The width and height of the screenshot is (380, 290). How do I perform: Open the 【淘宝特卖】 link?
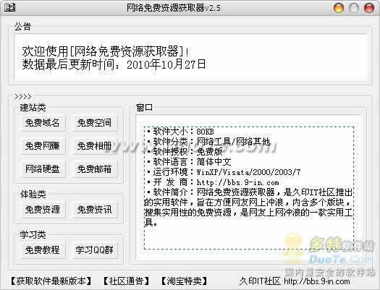pos(185,281)
